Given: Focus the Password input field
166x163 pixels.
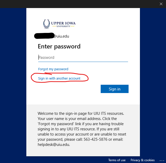Looking at the screenshot, I should click(x=83, y=58).
